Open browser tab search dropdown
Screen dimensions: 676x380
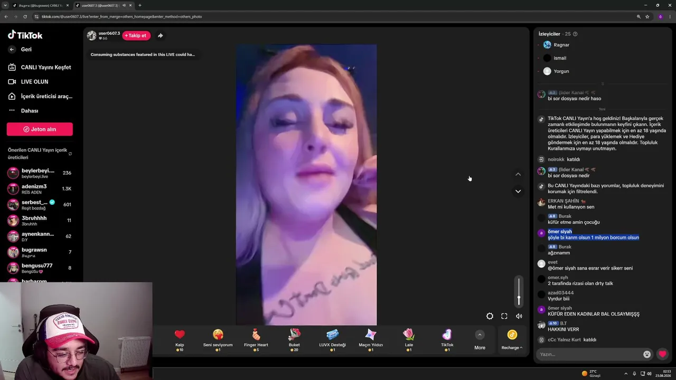click(5, 5)
